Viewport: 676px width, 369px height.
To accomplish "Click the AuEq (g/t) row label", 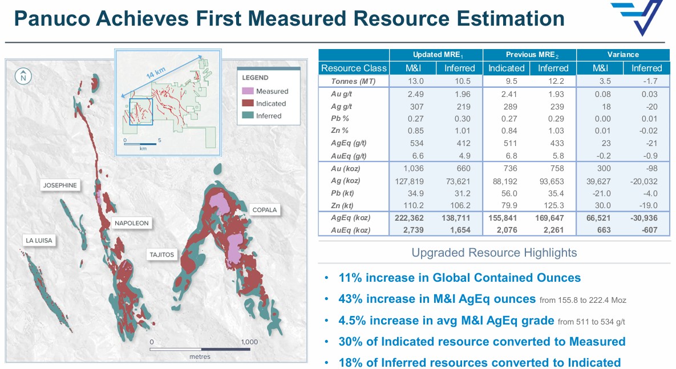I will (x=349, y=156).
